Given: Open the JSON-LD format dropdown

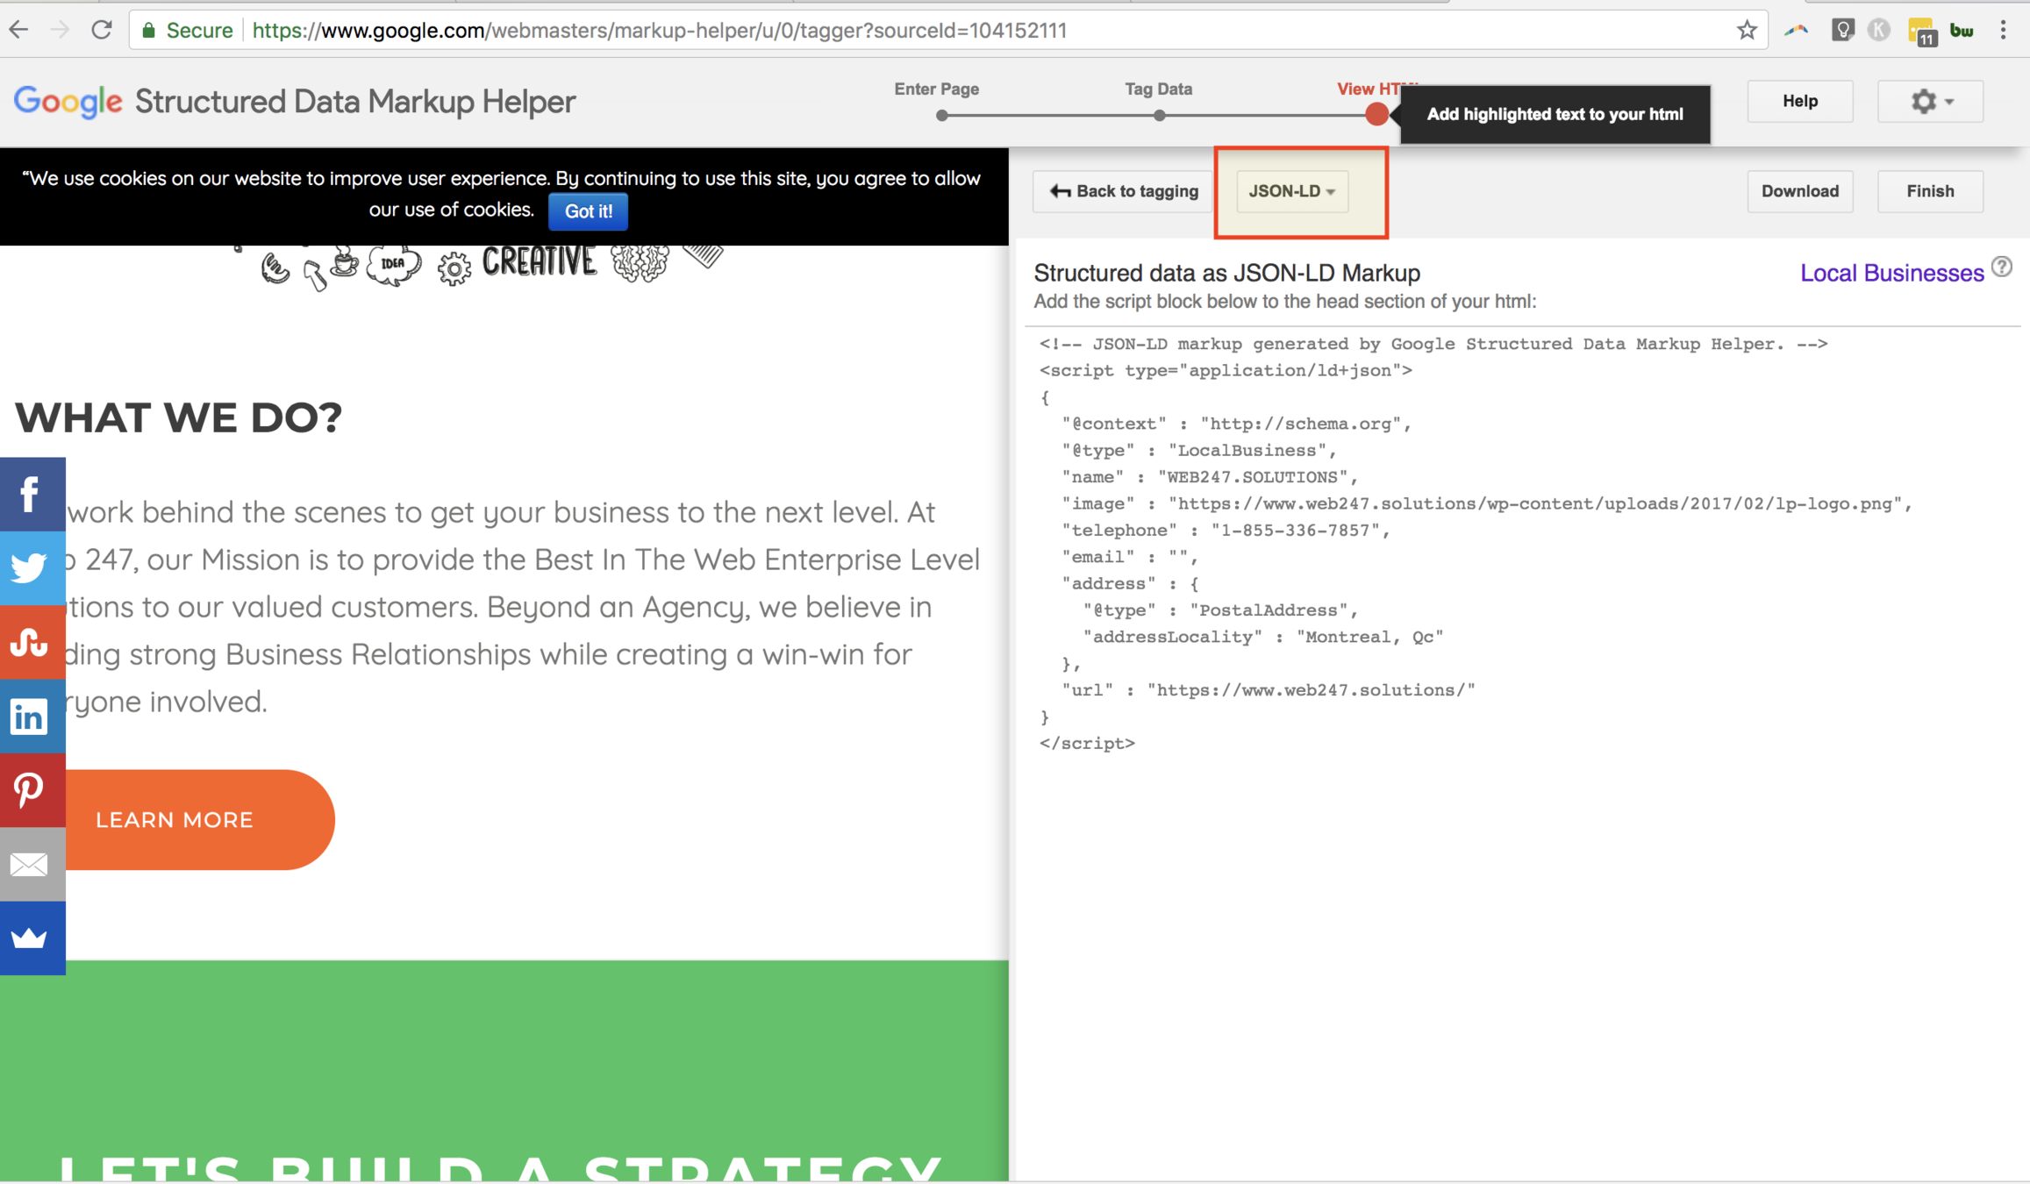Looking at the screenshot, I should 1291,191.
